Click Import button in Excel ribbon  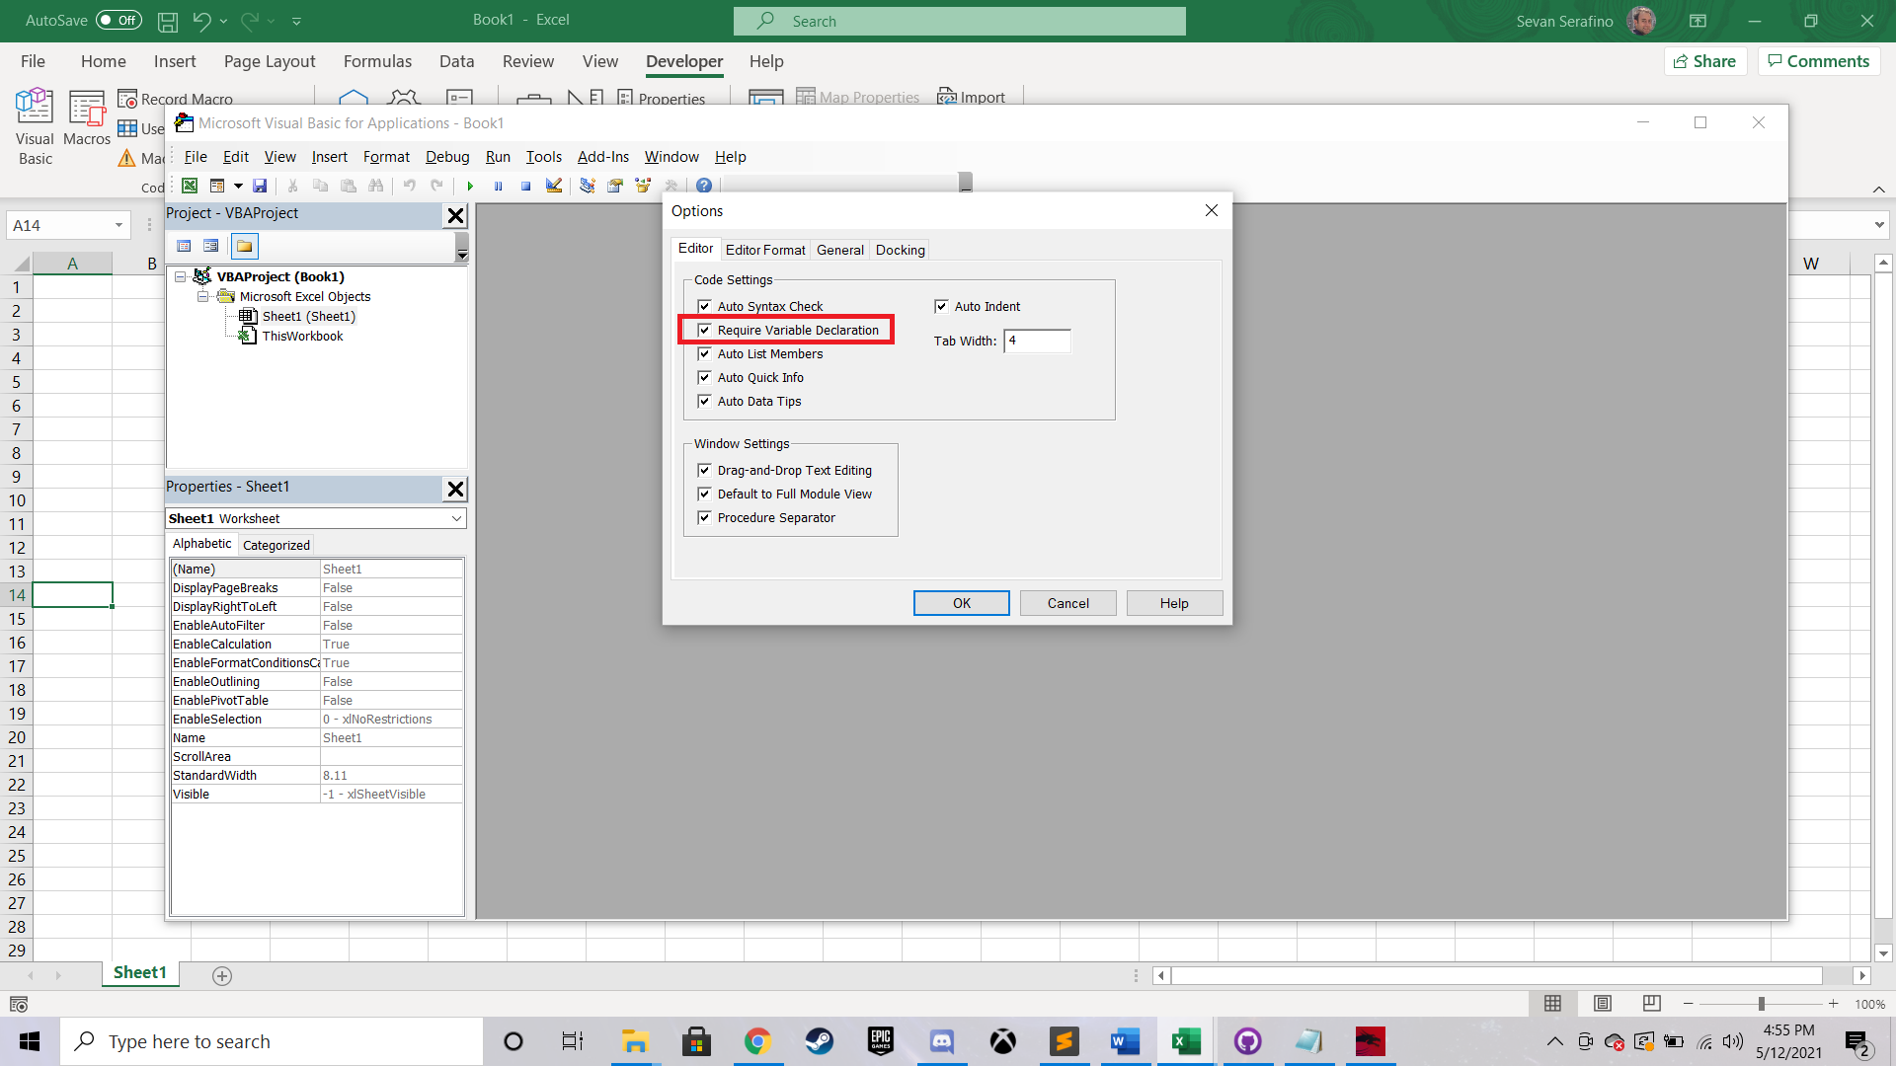pyautogui.click(x=972, y=97)
